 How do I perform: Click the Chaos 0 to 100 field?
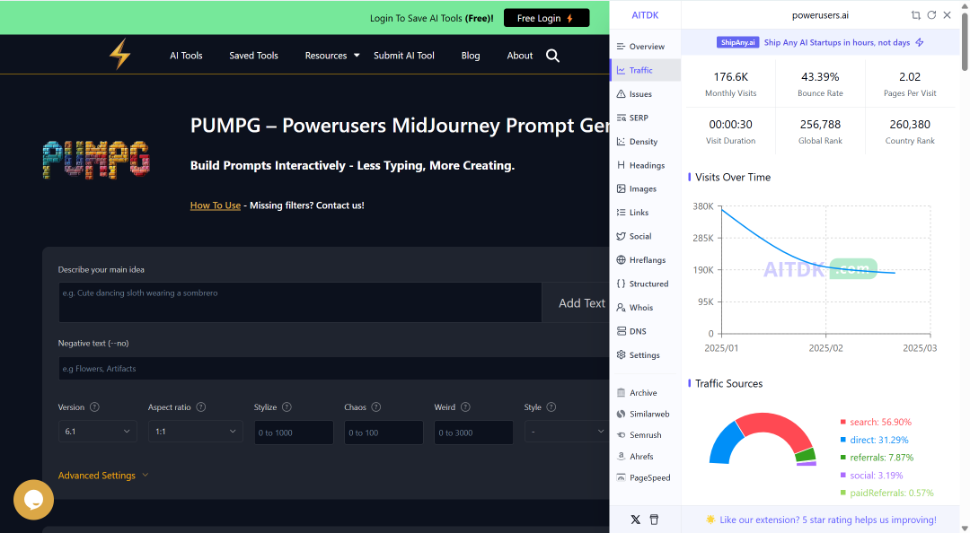click(x=384, y=433)
